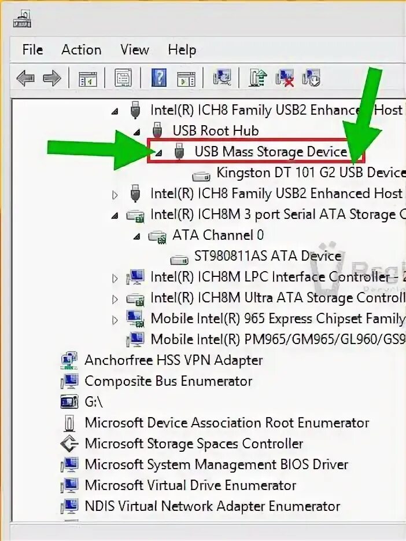
Task: Select NDIS Virtual Network Adapter Enumerator text
Action: click(x=212, y=506)
